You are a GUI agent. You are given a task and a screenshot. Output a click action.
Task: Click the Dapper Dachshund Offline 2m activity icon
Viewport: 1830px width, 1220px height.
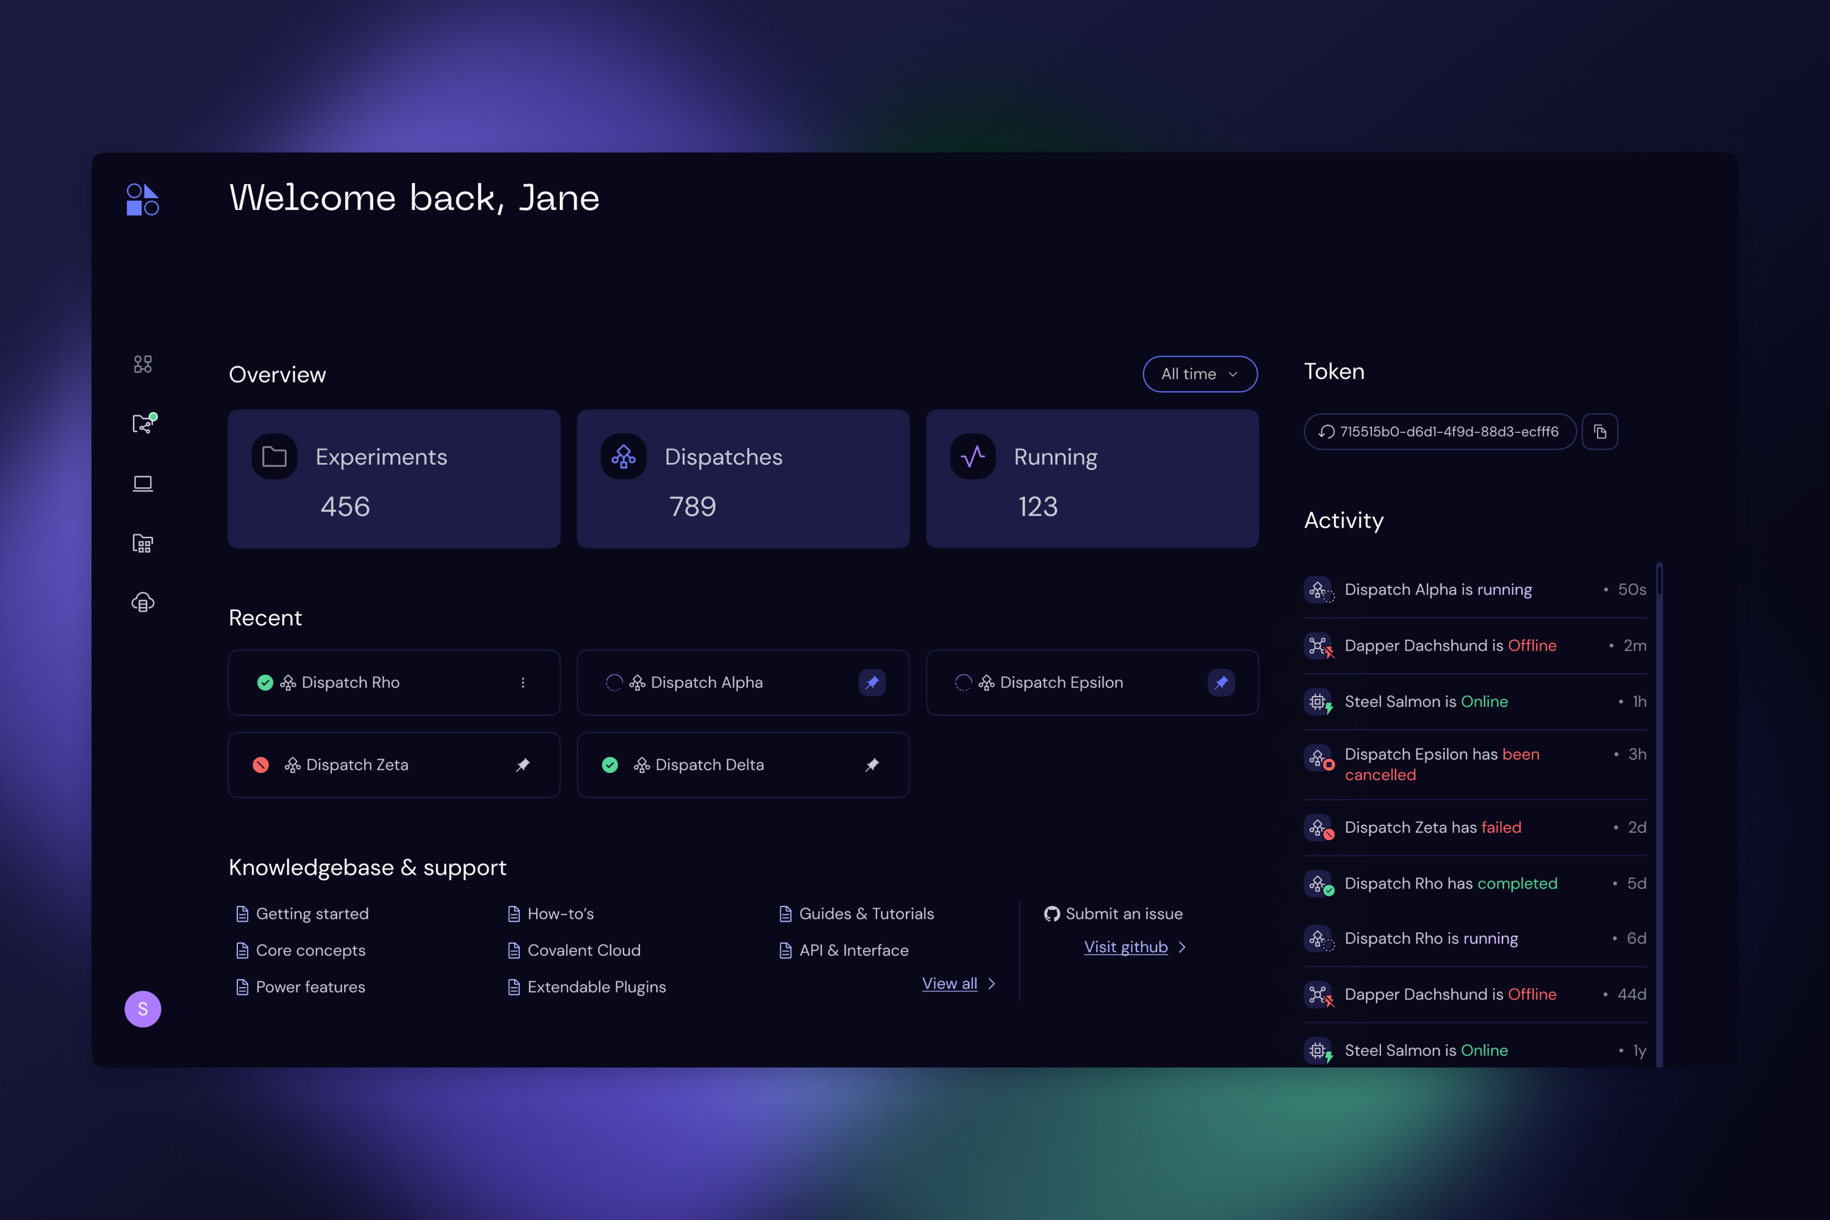tap(1319, 646)
